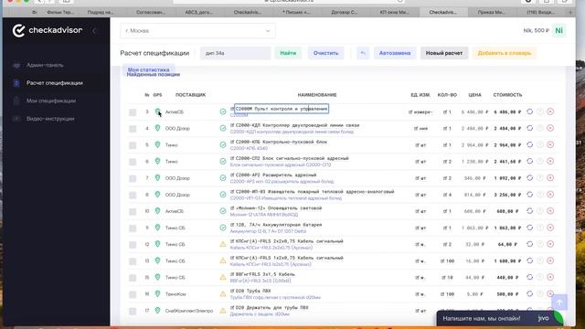Tick the checkbox for Аккумуляторная батарея row

pyautogui.click(x=133, y=228)
